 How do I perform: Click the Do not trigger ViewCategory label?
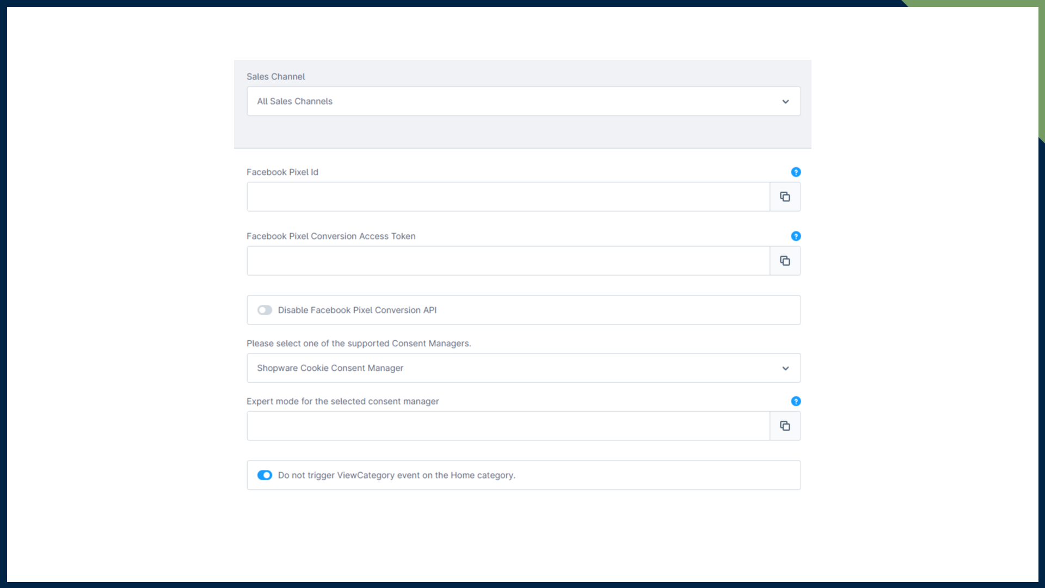396,475
